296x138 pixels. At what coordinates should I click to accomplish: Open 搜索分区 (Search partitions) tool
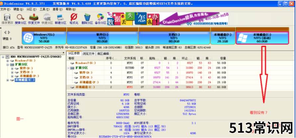[20, 17]
